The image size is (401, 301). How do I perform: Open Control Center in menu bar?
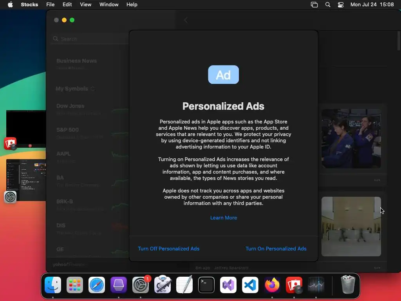pyautogui.click(x=341, y=5)
